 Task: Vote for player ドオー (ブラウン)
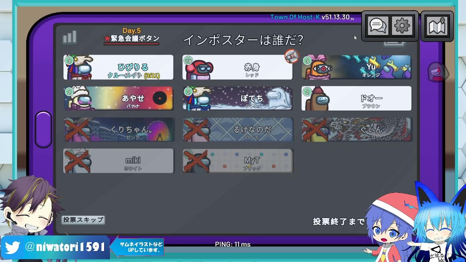tap(356, 98)
